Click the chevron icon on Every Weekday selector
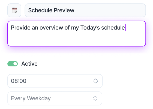 click(x=95, y=98)
